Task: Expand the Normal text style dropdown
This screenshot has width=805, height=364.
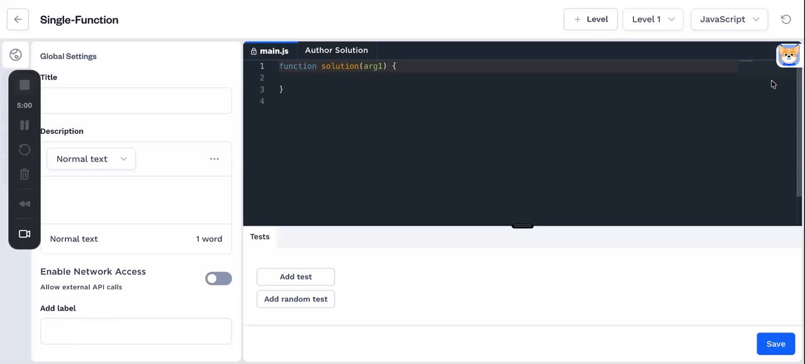Action: point(91,159)
